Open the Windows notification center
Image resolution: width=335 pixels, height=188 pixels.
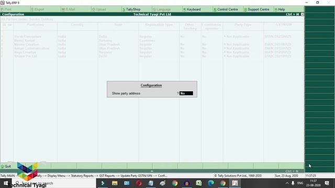[327, 183]
